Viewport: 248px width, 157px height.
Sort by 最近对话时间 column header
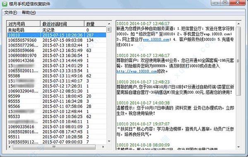pyautogui.click(x=62, y=24)
